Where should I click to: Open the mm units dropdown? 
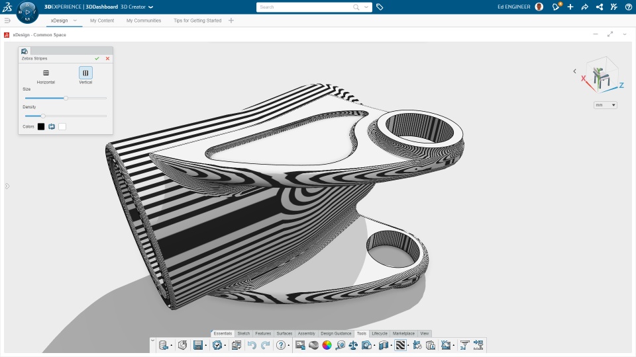(606, 105)
